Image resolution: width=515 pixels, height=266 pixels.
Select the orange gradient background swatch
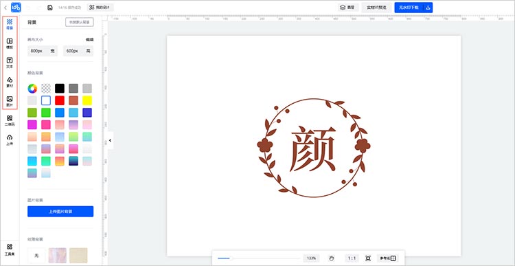pos(46,137)
